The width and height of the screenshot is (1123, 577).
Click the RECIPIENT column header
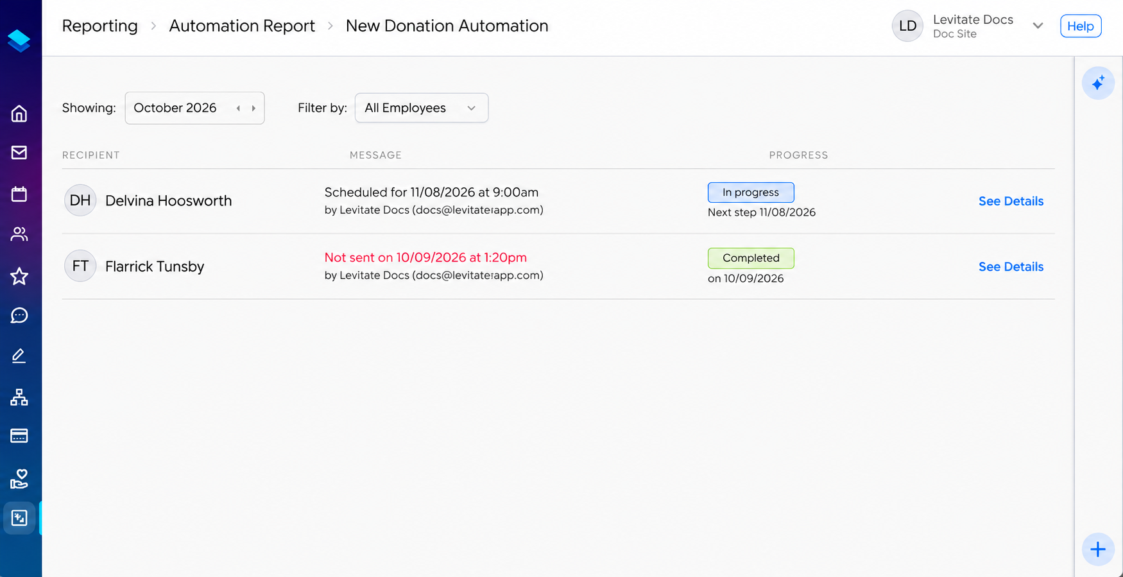pyautogui.click(x=90, y=155)
